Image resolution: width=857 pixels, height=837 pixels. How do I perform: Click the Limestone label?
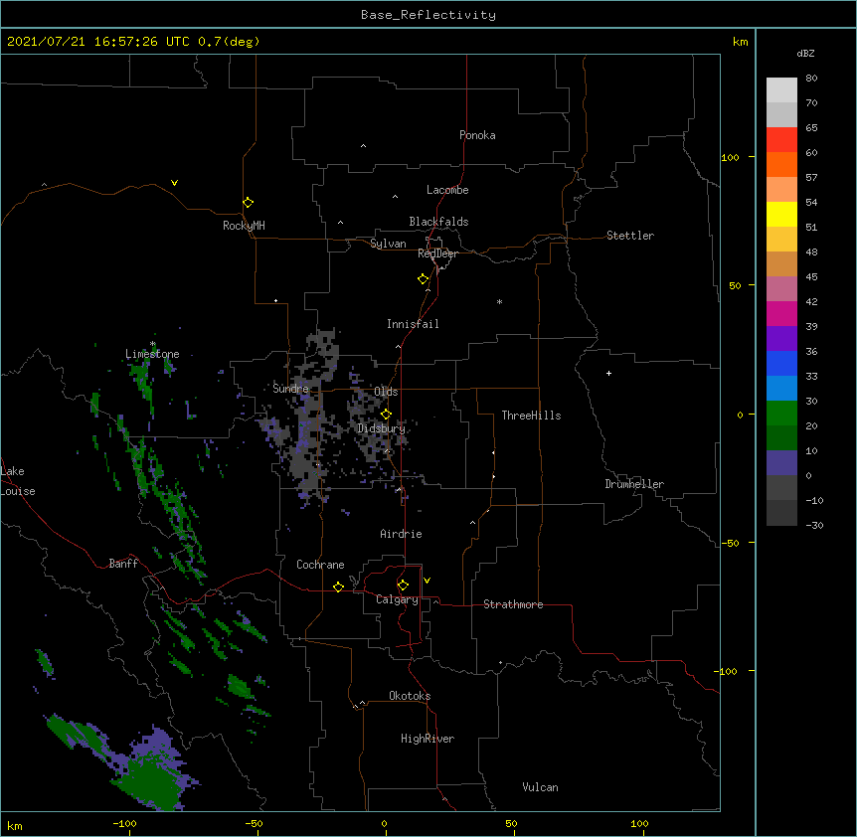pyautogui.click(x=152, y=354)
